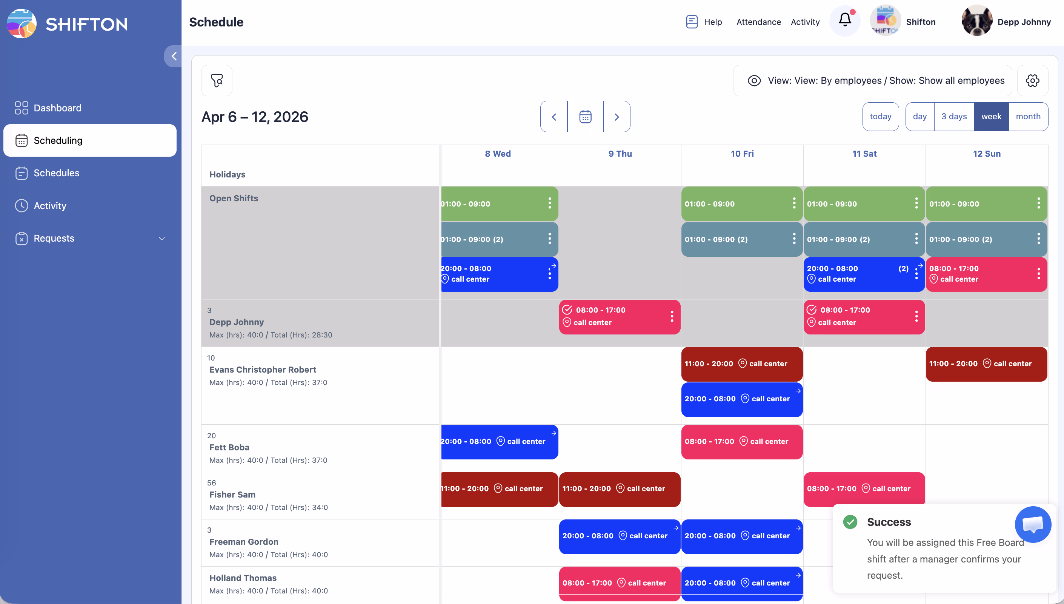Open the calendar date picker icon

click(585, 117)
